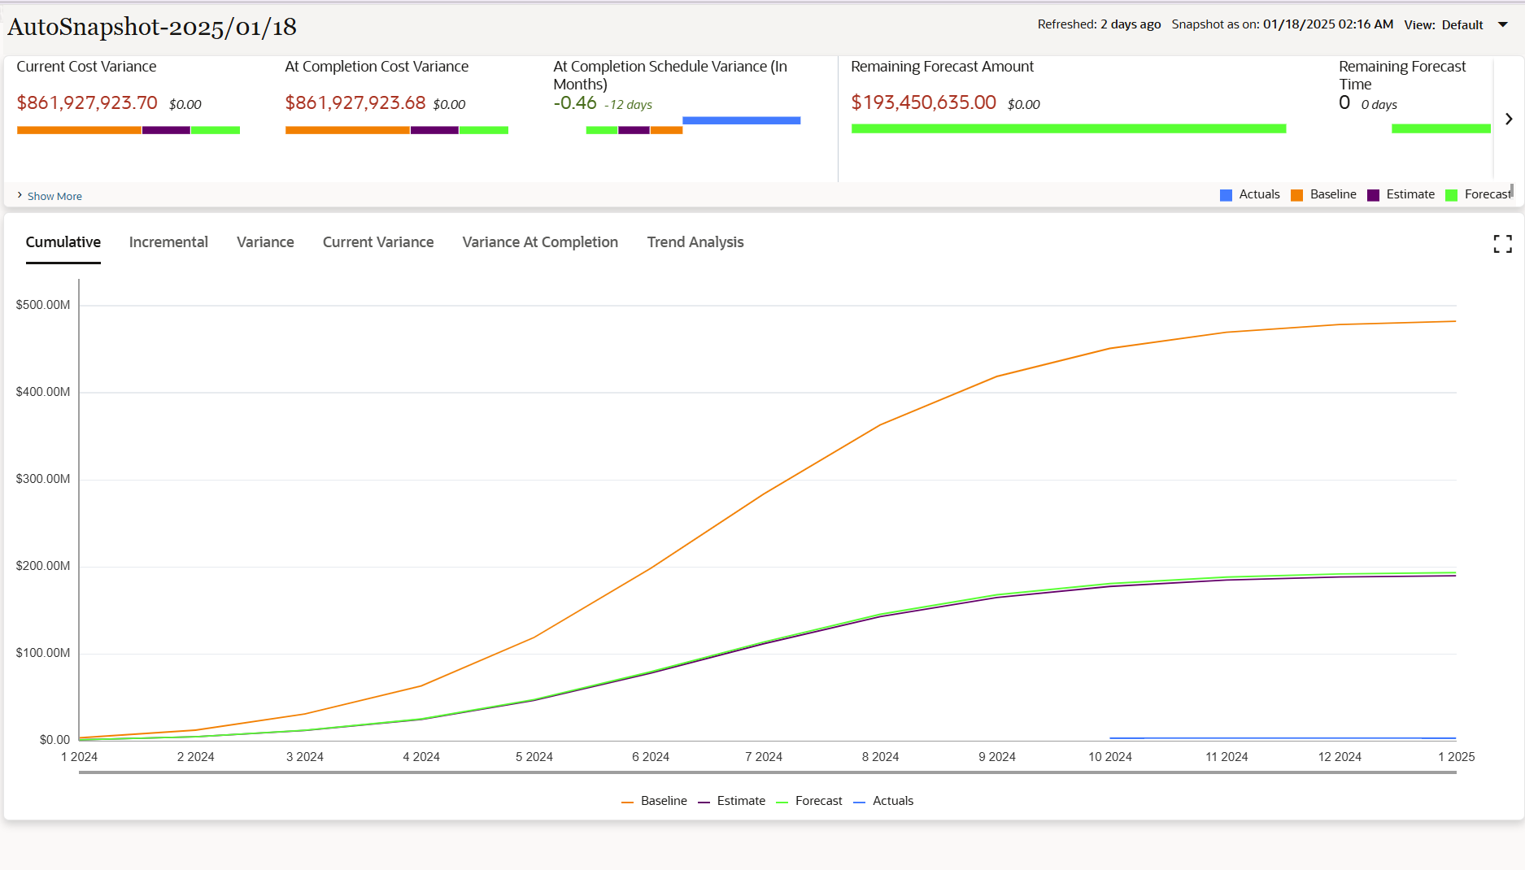Hide the Baseline series via bottom legend

(x=654, y=800)
